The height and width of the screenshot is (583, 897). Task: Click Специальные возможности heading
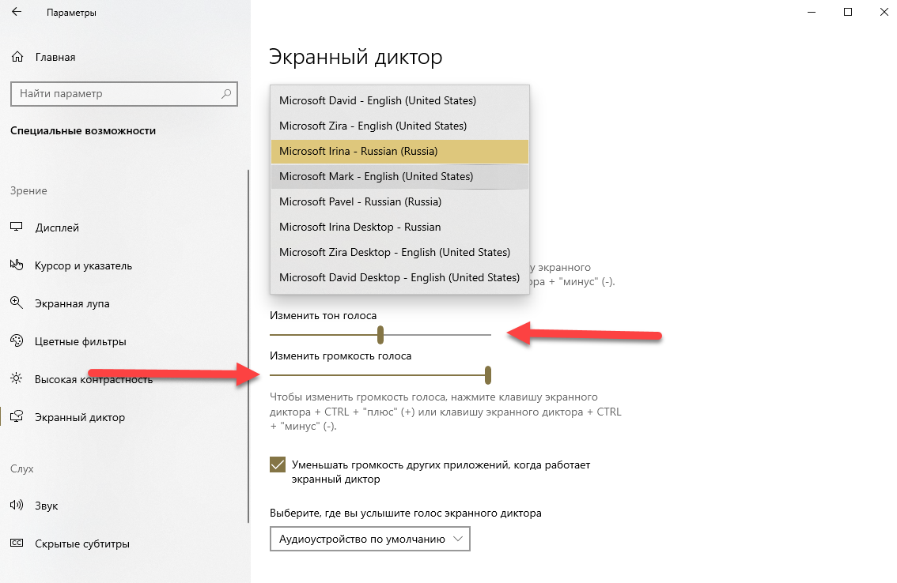click(83, 131)
